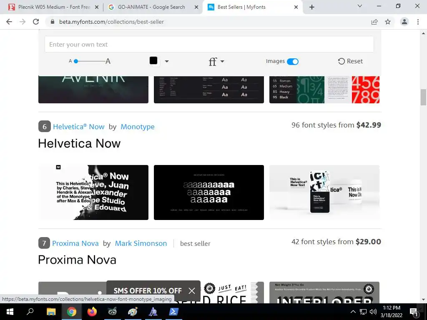
Task: Click '42 font styles from $29.00'
Action: tap(337, 242)
